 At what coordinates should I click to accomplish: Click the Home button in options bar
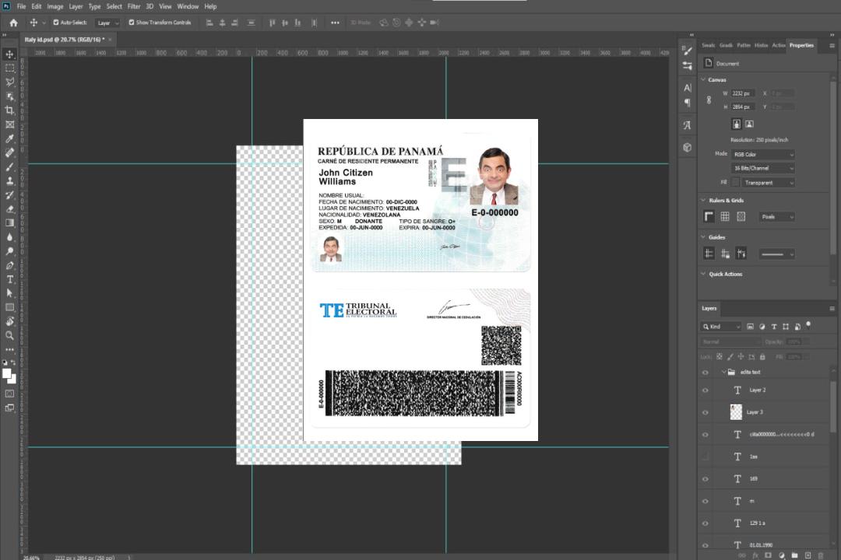point(13,23)
